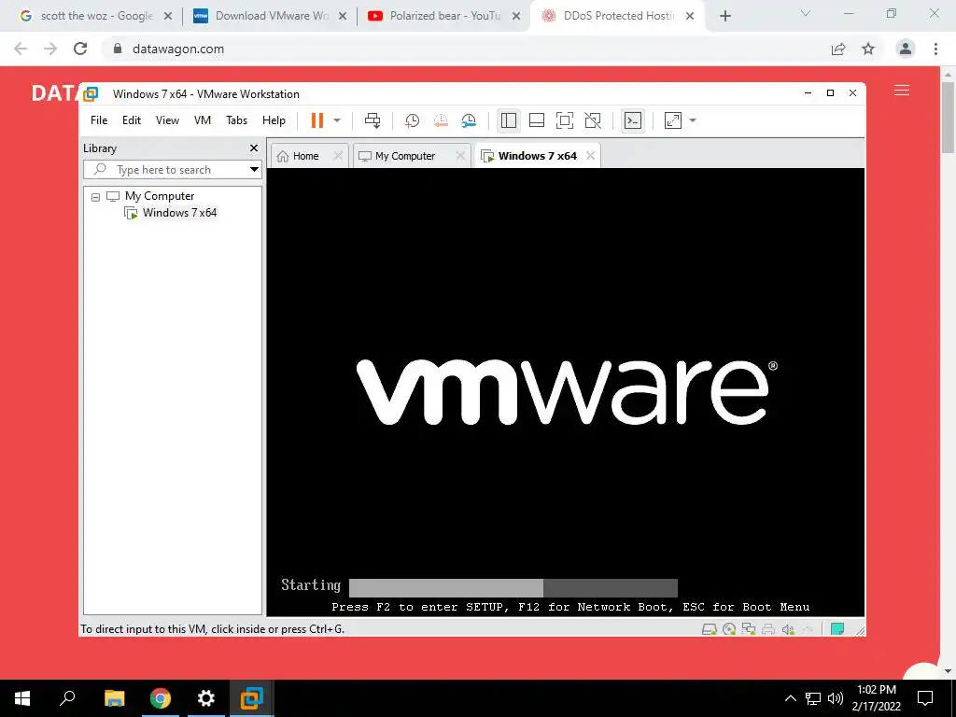
Task: Close the Library panel
Action: (254, 148)
